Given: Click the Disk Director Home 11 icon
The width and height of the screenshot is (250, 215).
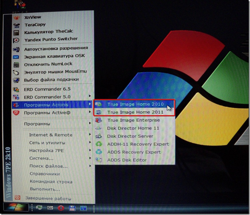Looking at the screenshot, I should (x=99, y=128).
